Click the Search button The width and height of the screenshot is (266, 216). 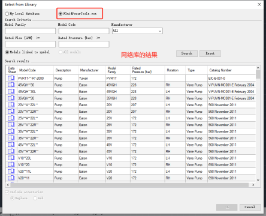(x=187, y=53)
